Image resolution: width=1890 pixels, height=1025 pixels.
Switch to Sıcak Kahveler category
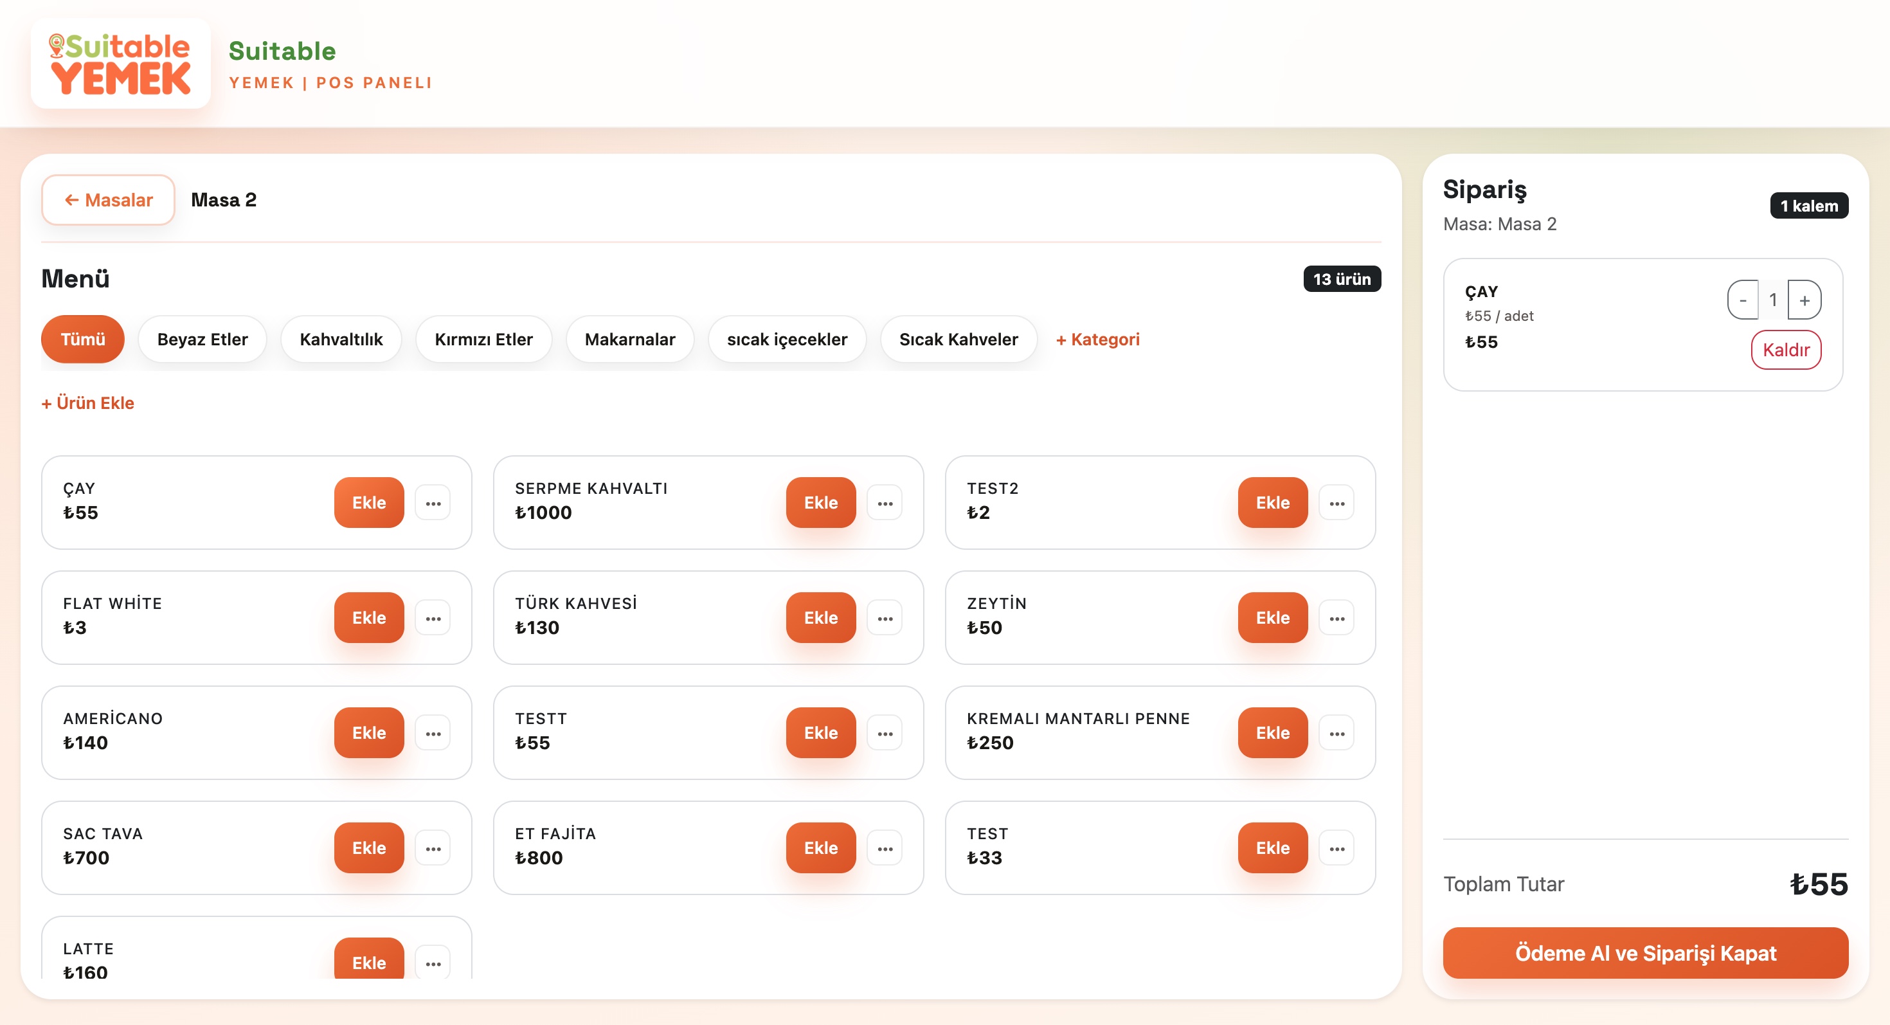(x=959, y=340)
